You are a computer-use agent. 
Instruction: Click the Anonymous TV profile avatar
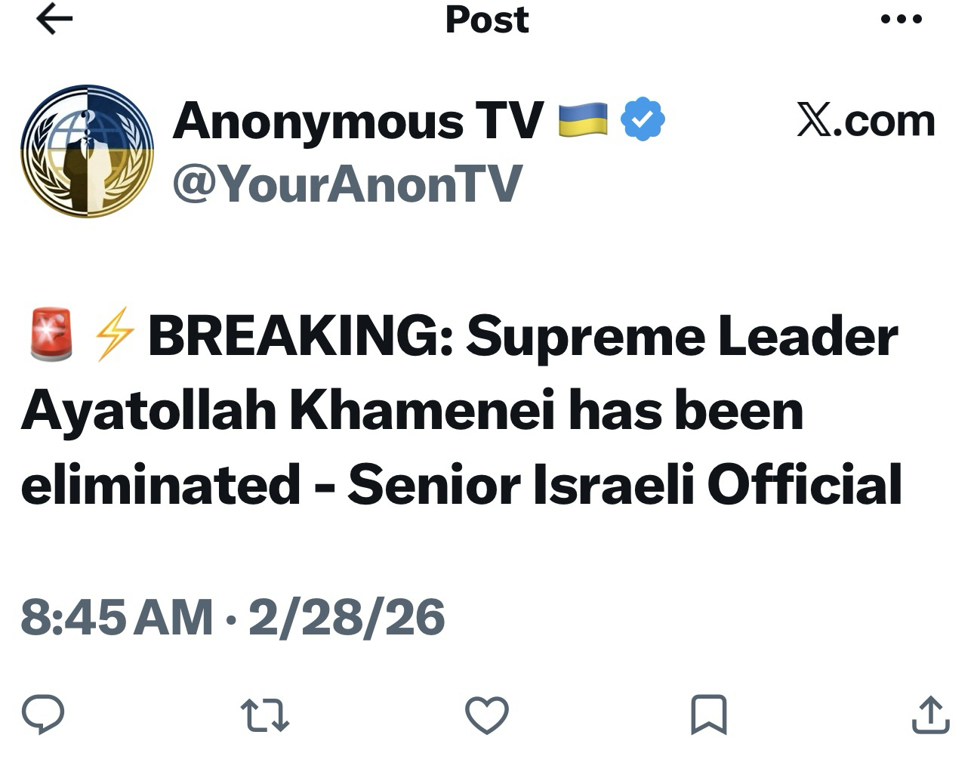[x=88, y=151]
